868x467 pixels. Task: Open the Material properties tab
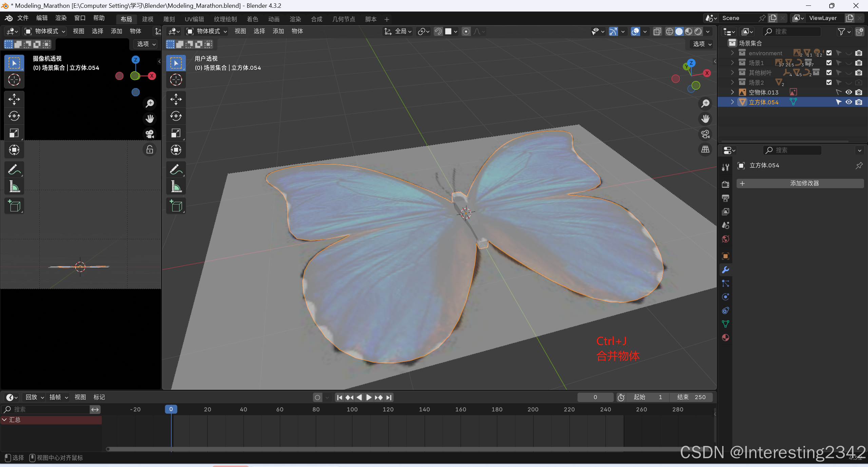pyautogui.click(x=726, y=338)
